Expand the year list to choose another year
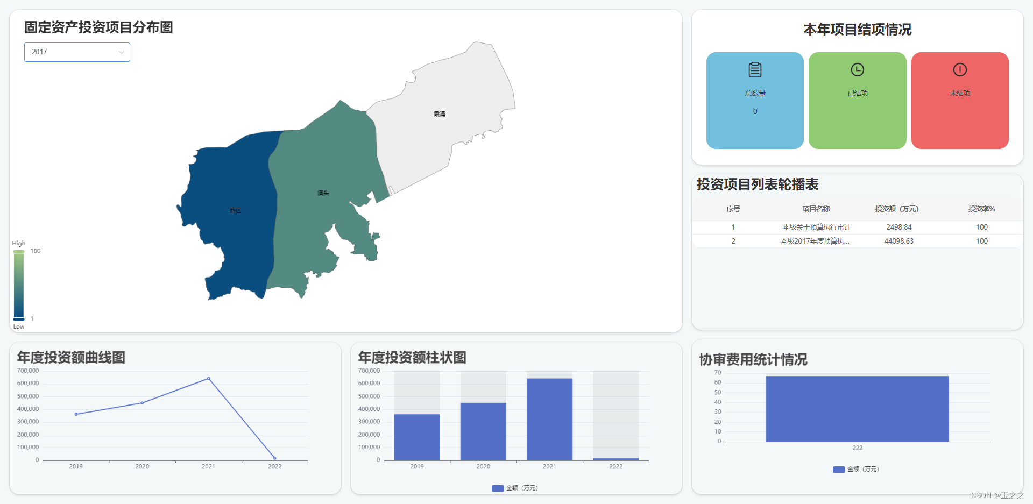 (77, 52)
